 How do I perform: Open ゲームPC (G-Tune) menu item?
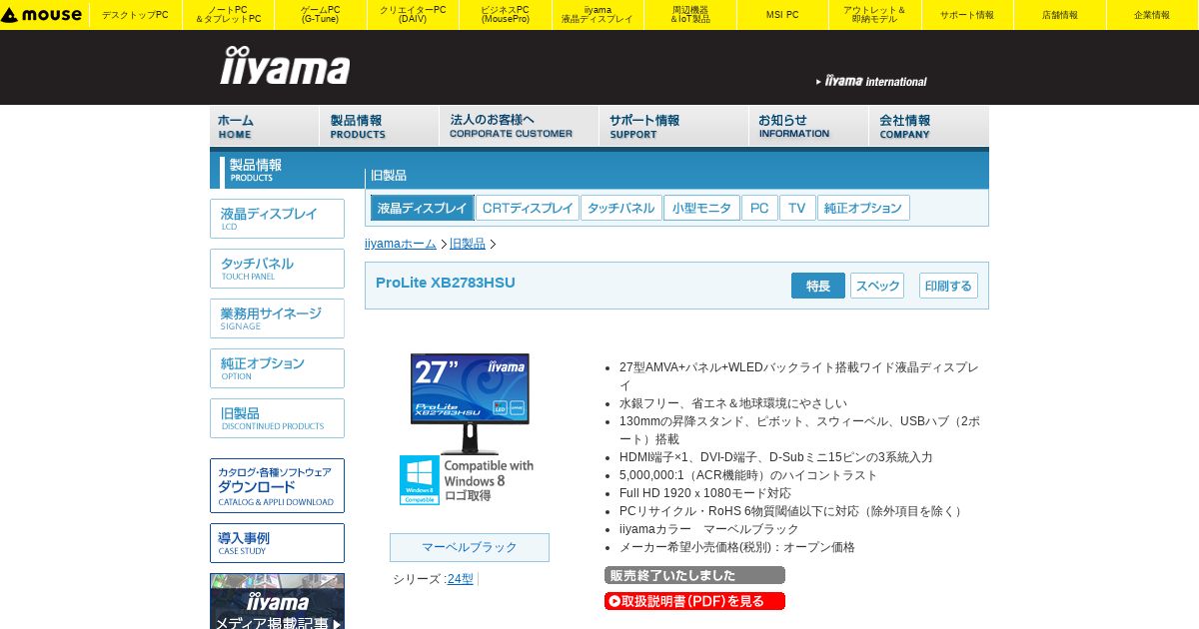[321, 15]
